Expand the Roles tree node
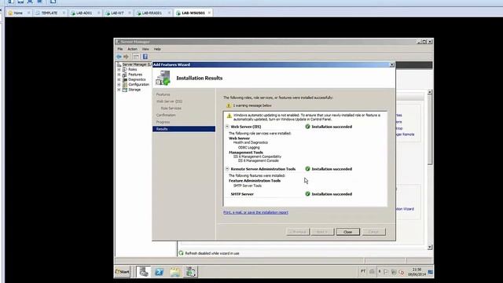This screenshot has width=503, height=283. [x=119, y=69]
